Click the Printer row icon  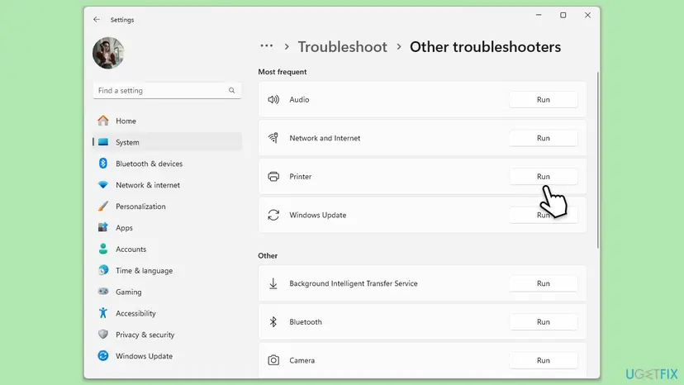[x=273, y=176]
